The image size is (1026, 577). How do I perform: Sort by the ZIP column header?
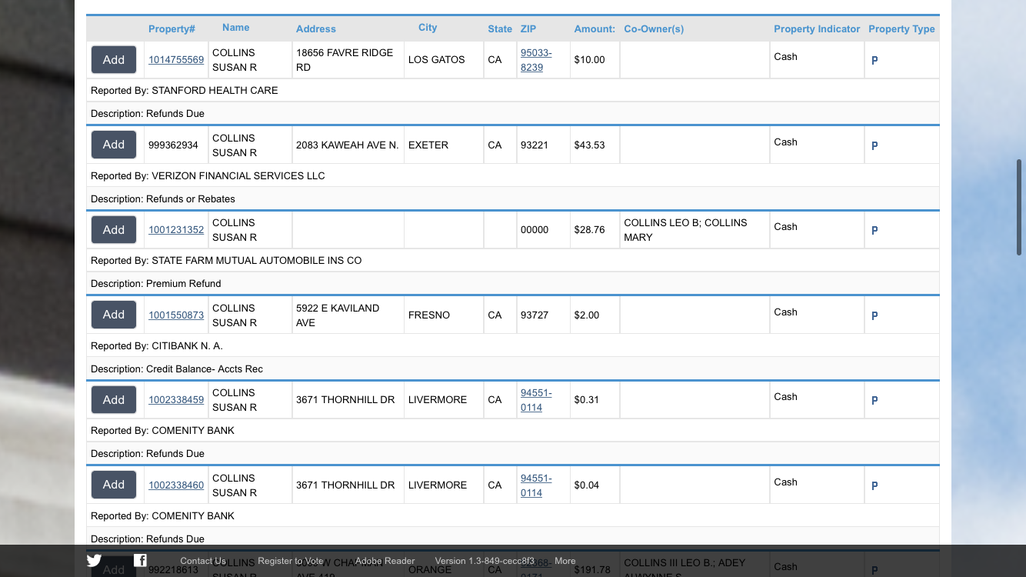[528, 29]
